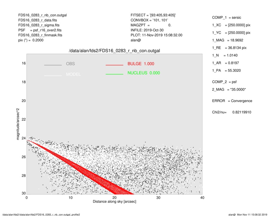Click the white MODEL legend line sample
This screenshot has height=216, width=270.
tap(53, 75)
